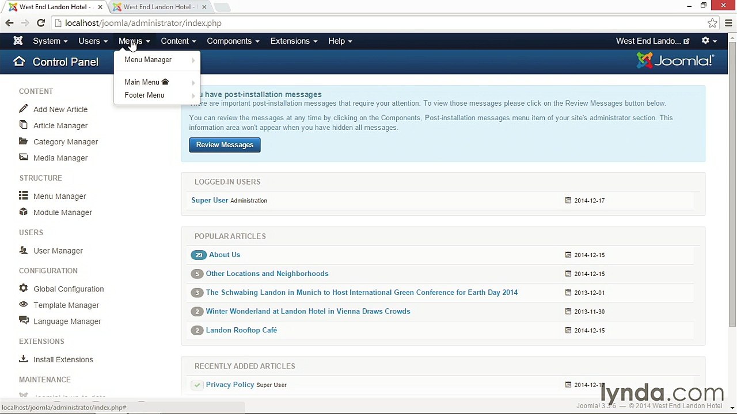Select Main Menu in Menus dropdown

tap(142, 82)
